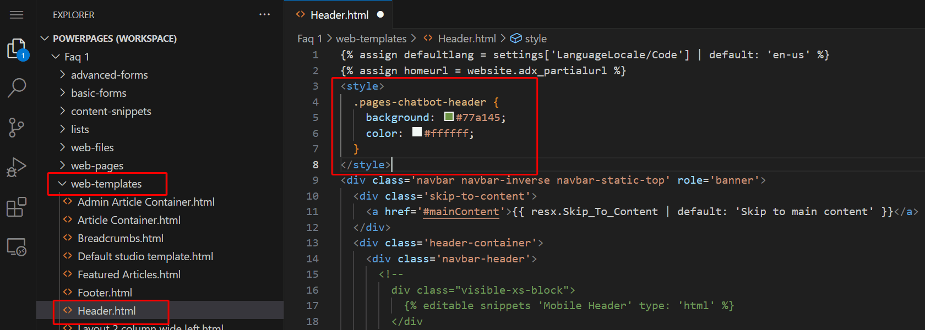Image resolution: width=925 pixels, height=330 pixels.
Task: Open the hamburger application menu
Action: [17, 15]
